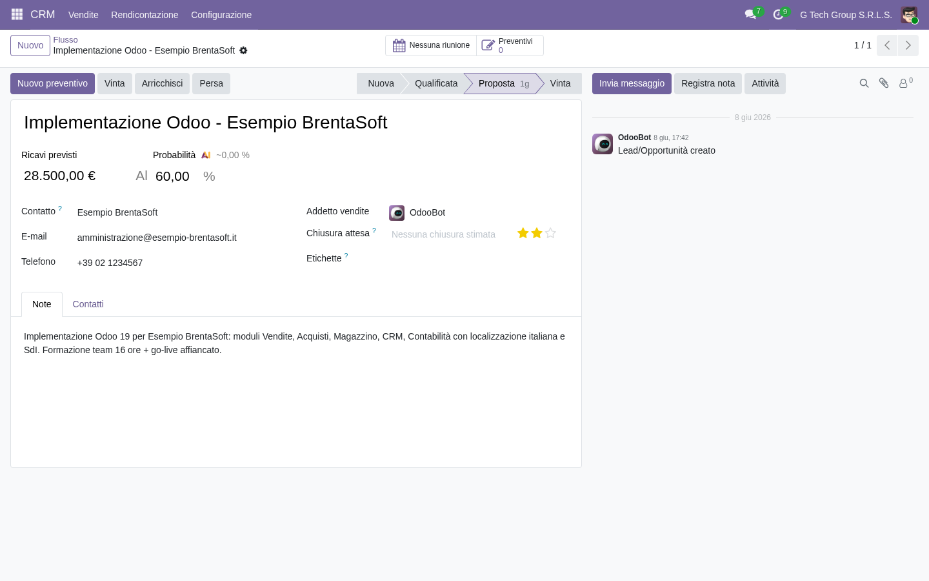Open the Rendicontazione menu

(x=145, y=15)
